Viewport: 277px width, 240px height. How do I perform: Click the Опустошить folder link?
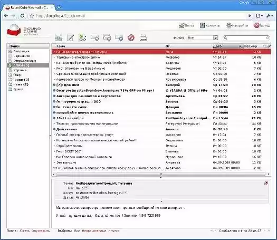click(41, 231)
